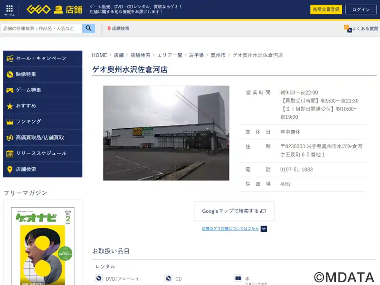Viewport: 380px width, 285px height.
Task: Click the calendar icon for リリーススケジュール
Action: point(10,153)
